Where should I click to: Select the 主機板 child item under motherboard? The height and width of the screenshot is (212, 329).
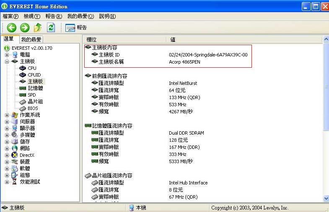[x=35, y=82]
